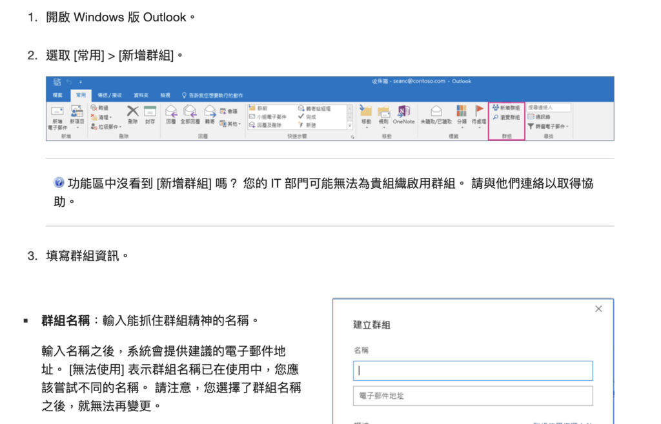Switch to the 傳送/接收 ribbon tab
661x424 pixels.
pos(110,95)
